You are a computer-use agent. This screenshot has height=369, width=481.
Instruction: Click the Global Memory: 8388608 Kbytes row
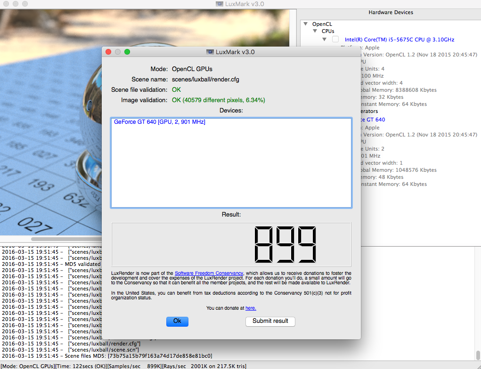tap(399, 90)
